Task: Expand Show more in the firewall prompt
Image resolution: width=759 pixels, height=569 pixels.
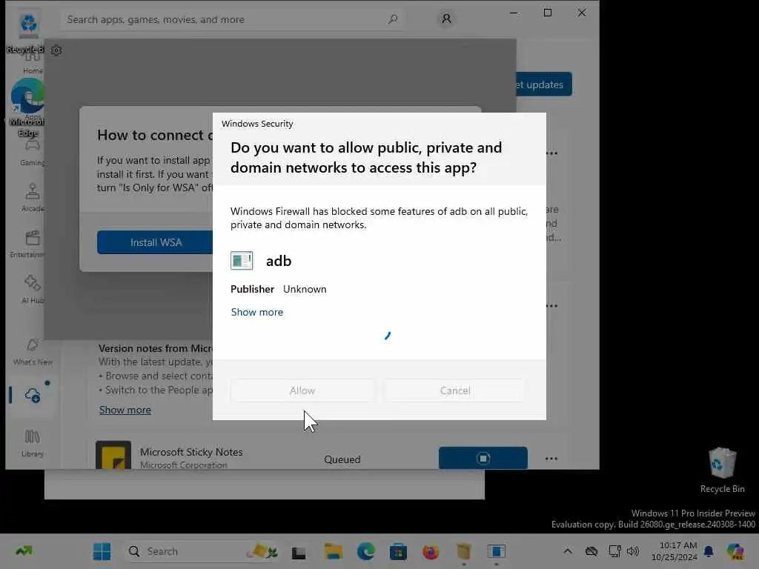Action: (x=257, y=312)
